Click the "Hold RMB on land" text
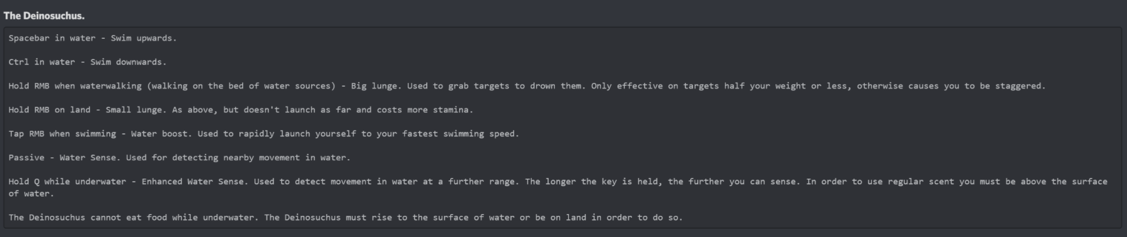1127x237 pixels. point(49,110)
